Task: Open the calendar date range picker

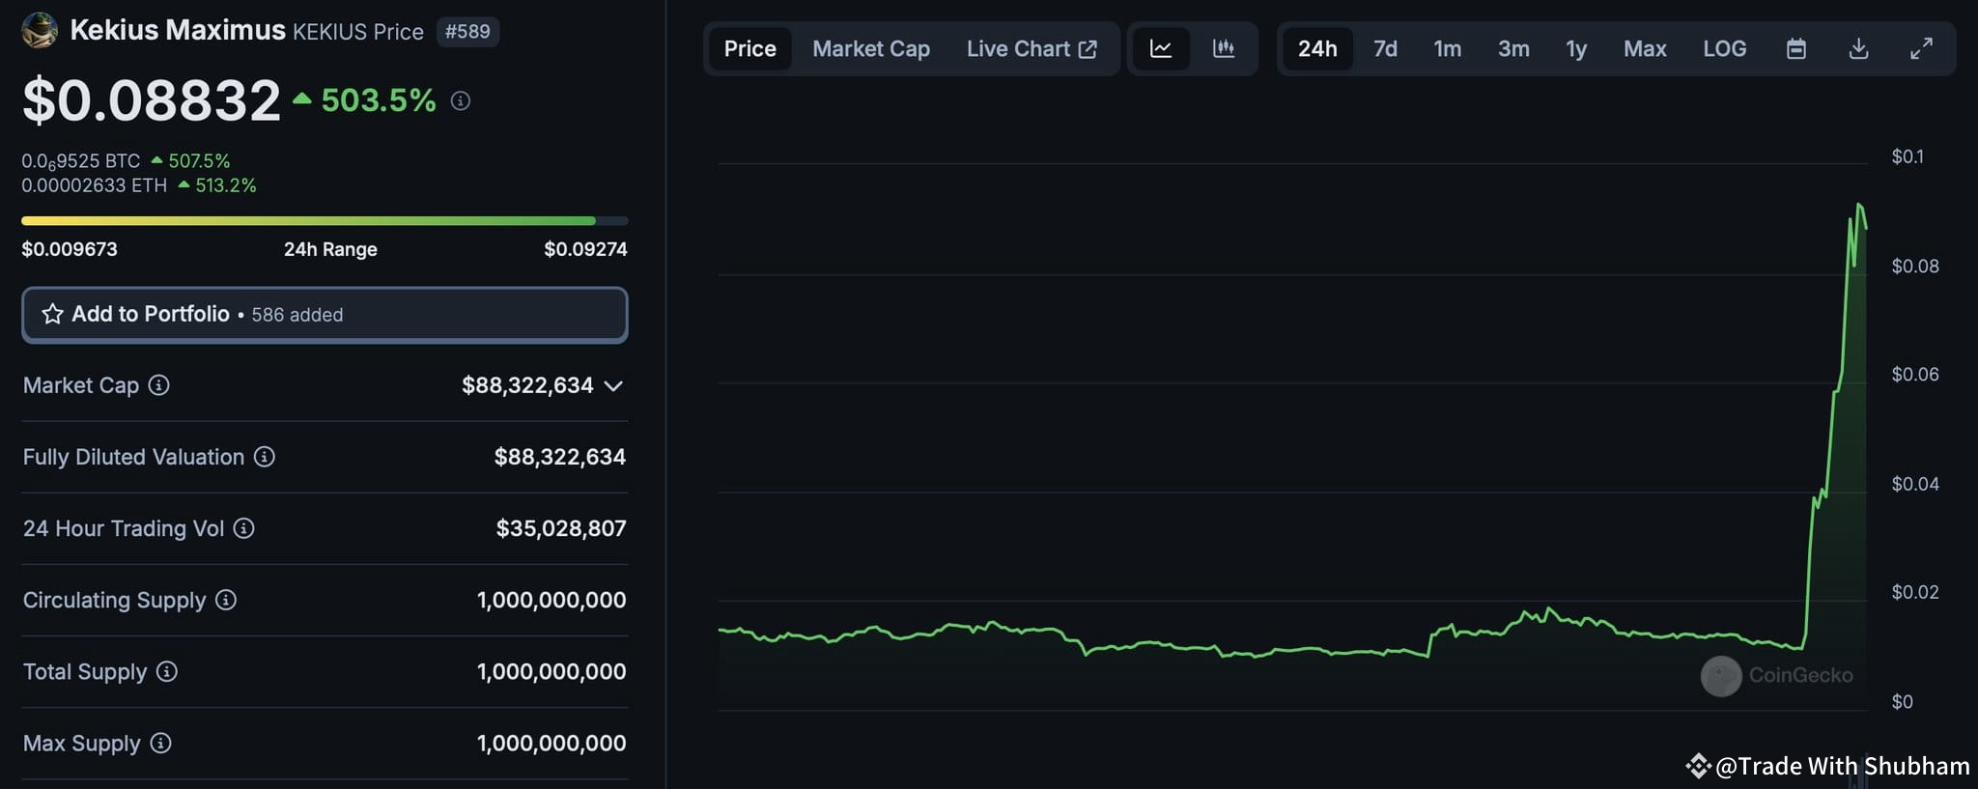Action: pyautogui.click(x=1796, y=48)
